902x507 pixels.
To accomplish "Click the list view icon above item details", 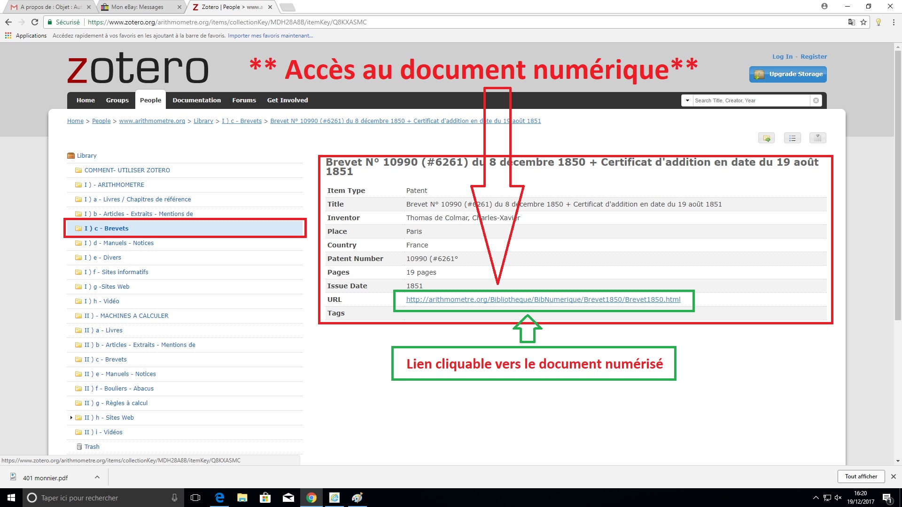I will tap(792, 138).
